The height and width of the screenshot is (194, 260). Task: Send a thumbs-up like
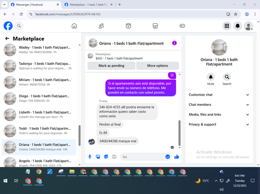[177, 157]
